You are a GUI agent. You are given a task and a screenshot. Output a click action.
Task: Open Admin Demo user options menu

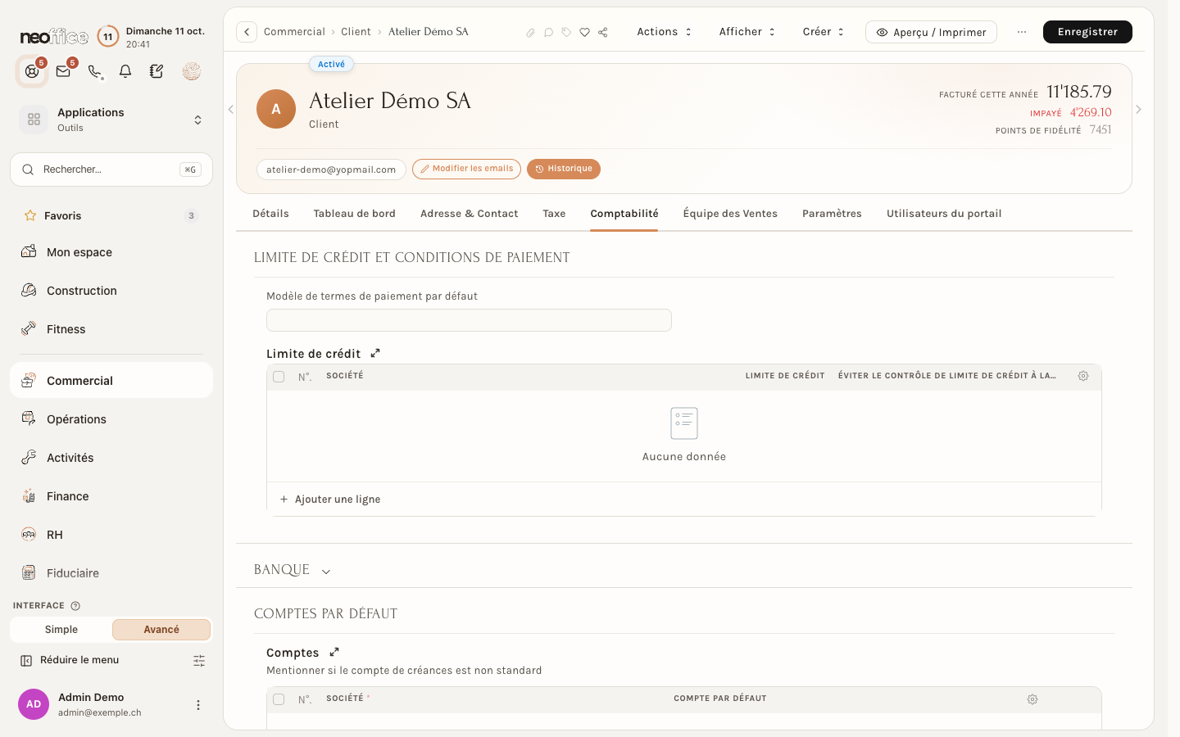coord(198,705)
